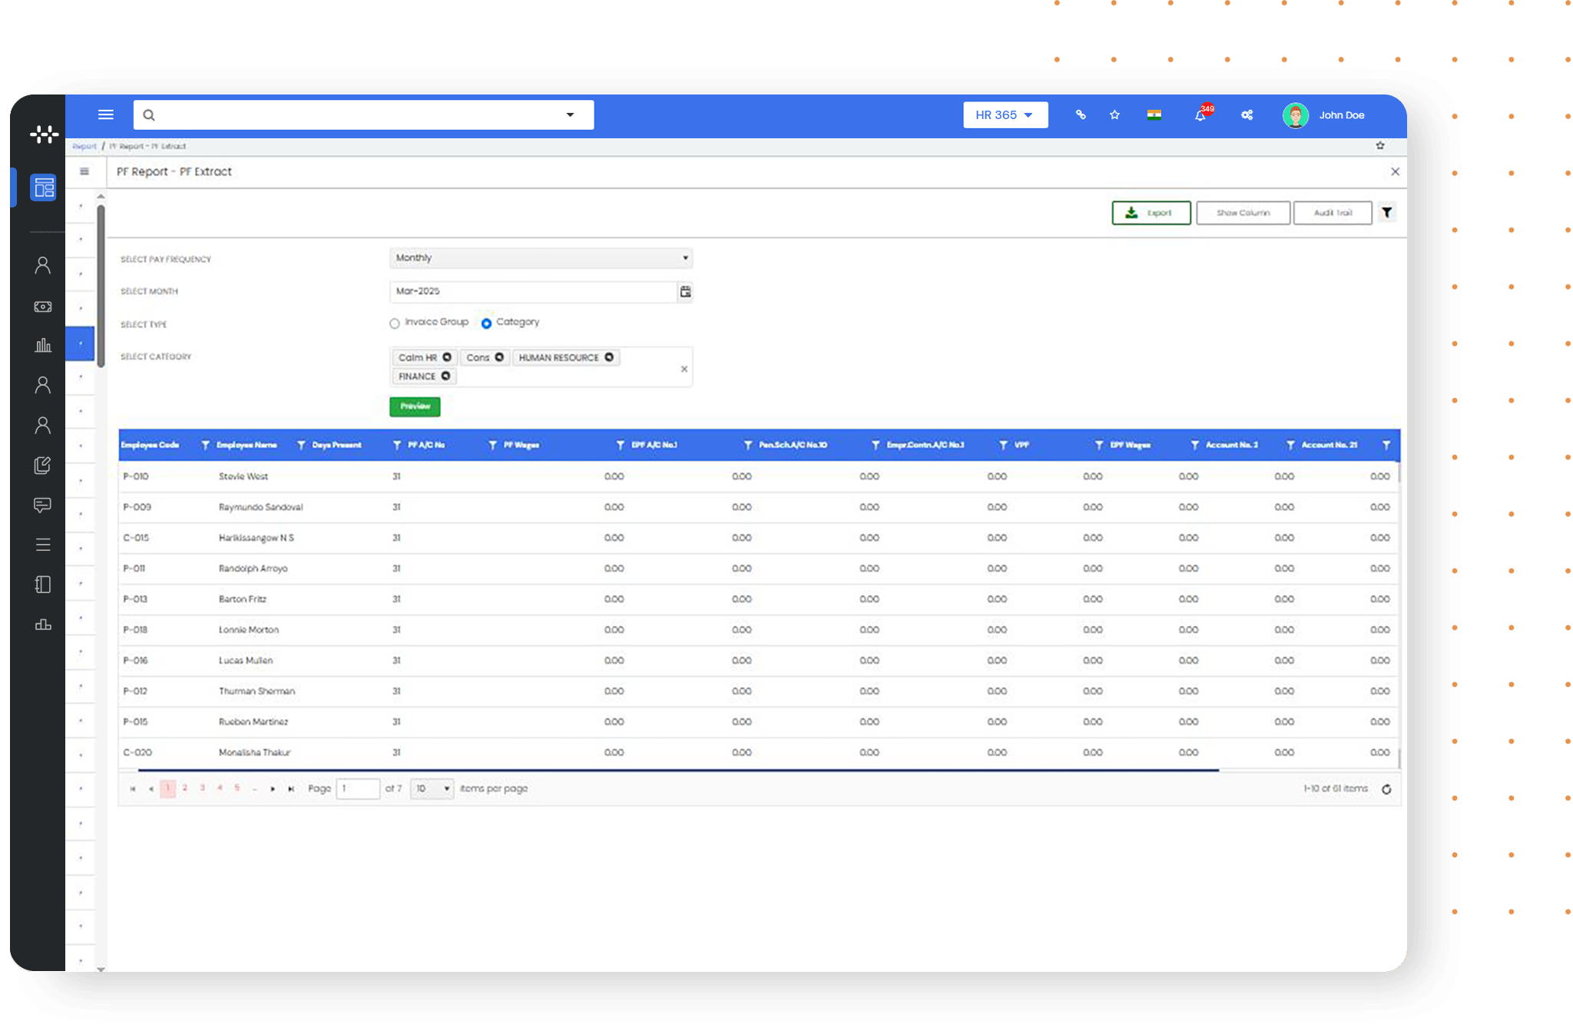Filter the PF Wages column
Viewport: 1573px width, 1031px height.
(x=620, y=445)
